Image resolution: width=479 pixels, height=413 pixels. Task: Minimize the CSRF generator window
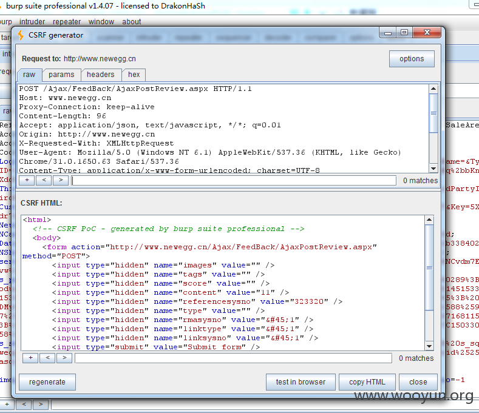click(x=388, y=32)
